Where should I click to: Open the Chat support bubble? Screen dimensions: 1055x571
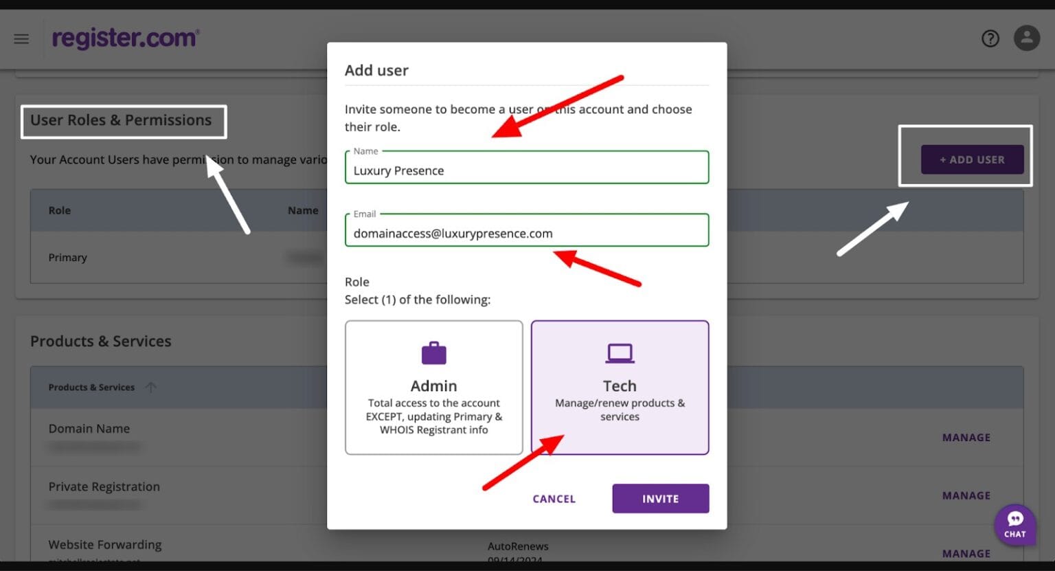click(x=1014, y=524)
